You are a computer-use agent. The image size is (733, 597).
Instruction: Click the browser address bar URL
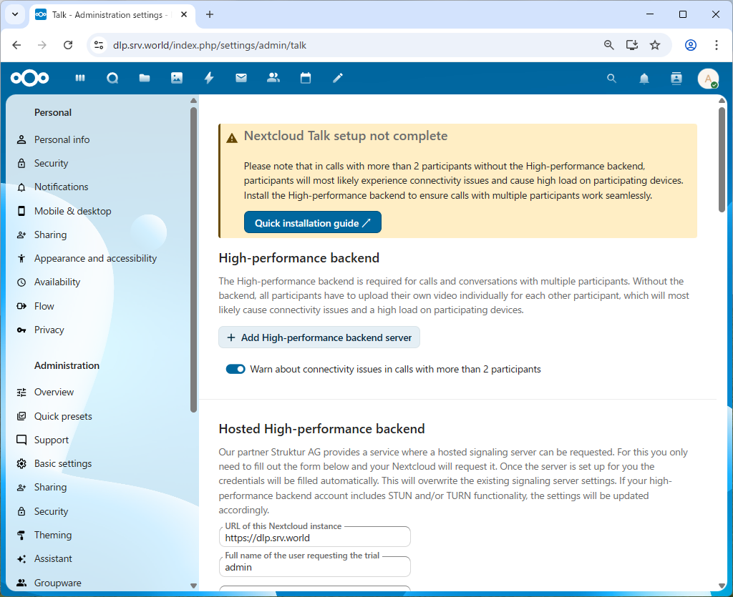210,45
